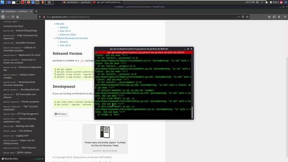Go to the Firefox home page
This screenshot has height=162, width=288.
18,17
